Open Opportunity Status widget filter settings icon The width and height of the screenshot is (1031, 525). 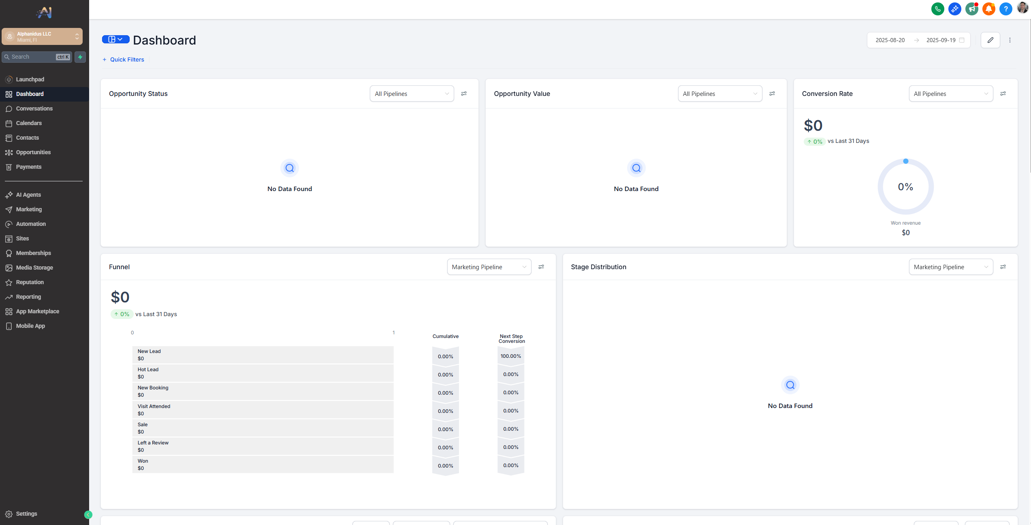point(464,94)
